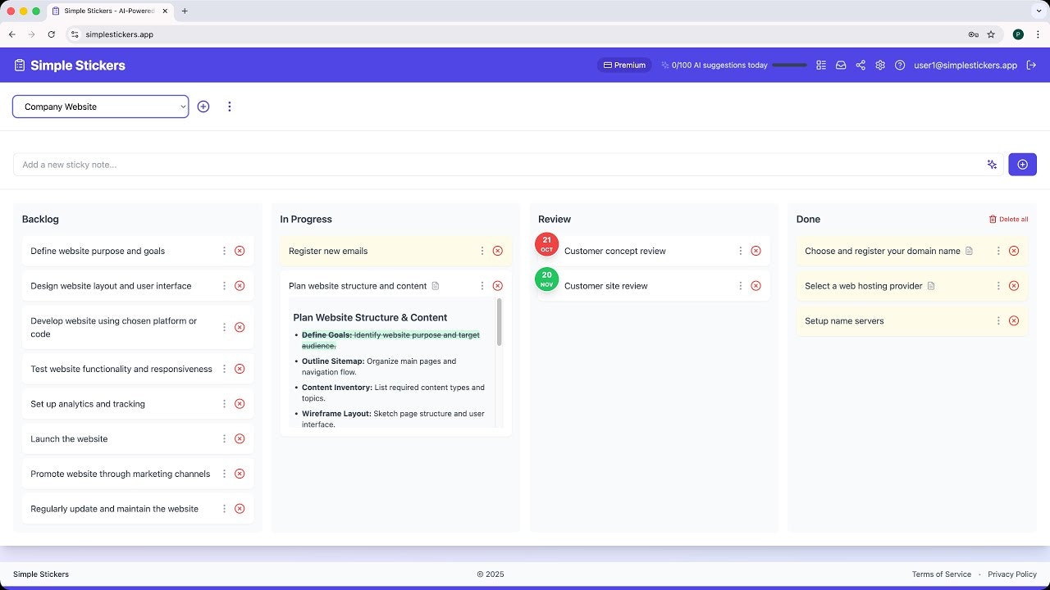Image resolution: width=1050 pixels, height=590 pixels.
Task: Open menu for Develop website using chosen platform
Action: (x=224, y=327)
